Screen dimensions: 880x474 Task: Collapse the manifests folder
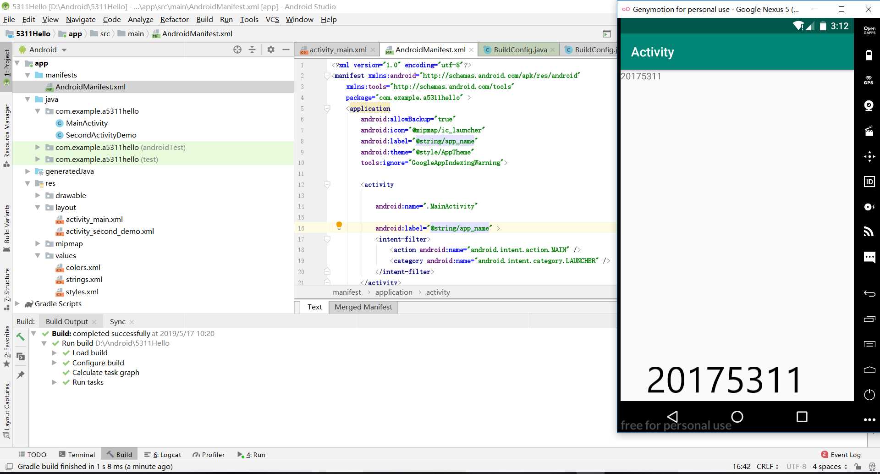click(x=27, y=75)
